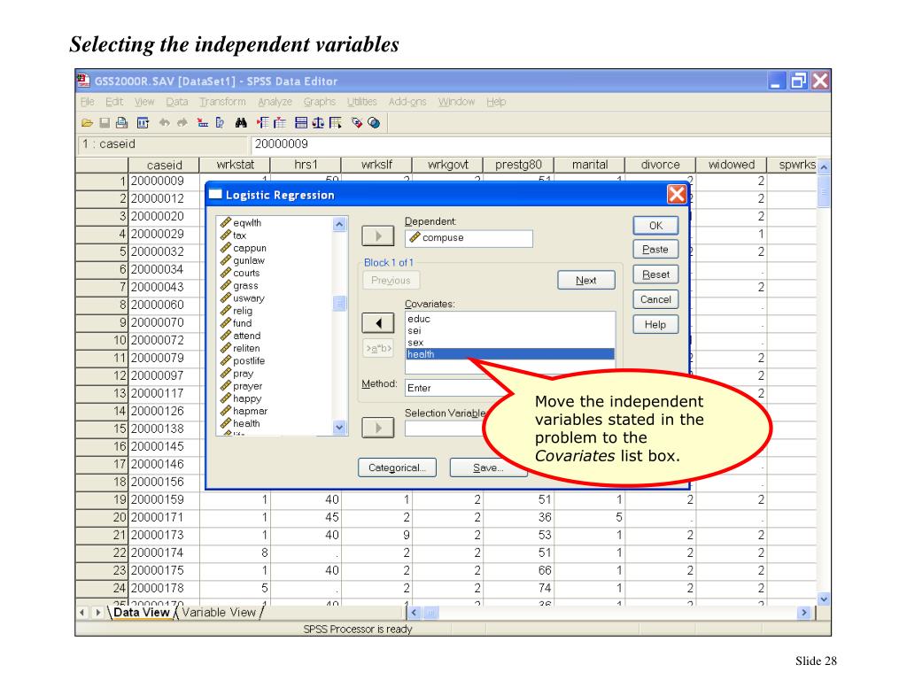Click the wrkstat column header

(x=235, y=165)
